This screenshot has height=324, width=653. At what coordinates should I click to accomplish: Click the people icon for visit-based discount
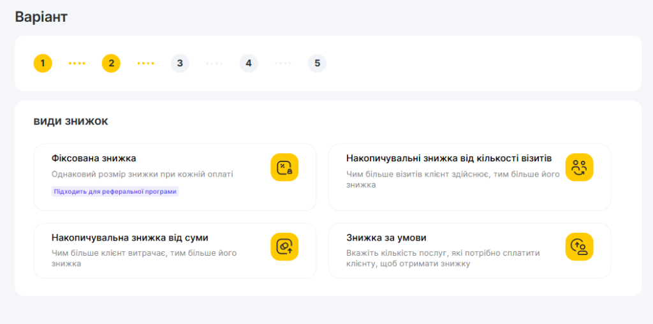click(579, 167)
